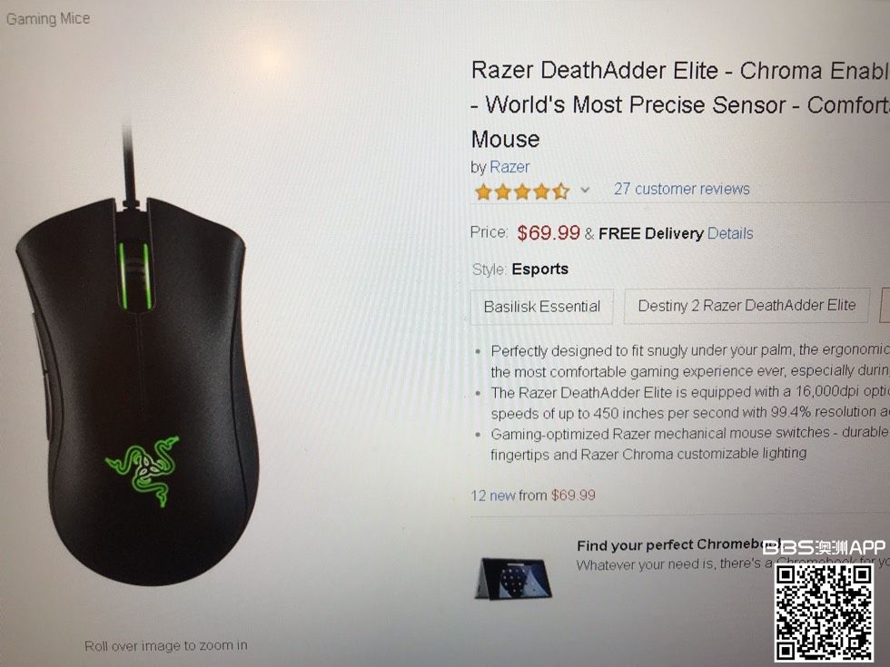Viewport: 890px width, 667px height.
Task: Click the BBS APP watermark logo
Action: pyautogui.click(x=824, y=547)
